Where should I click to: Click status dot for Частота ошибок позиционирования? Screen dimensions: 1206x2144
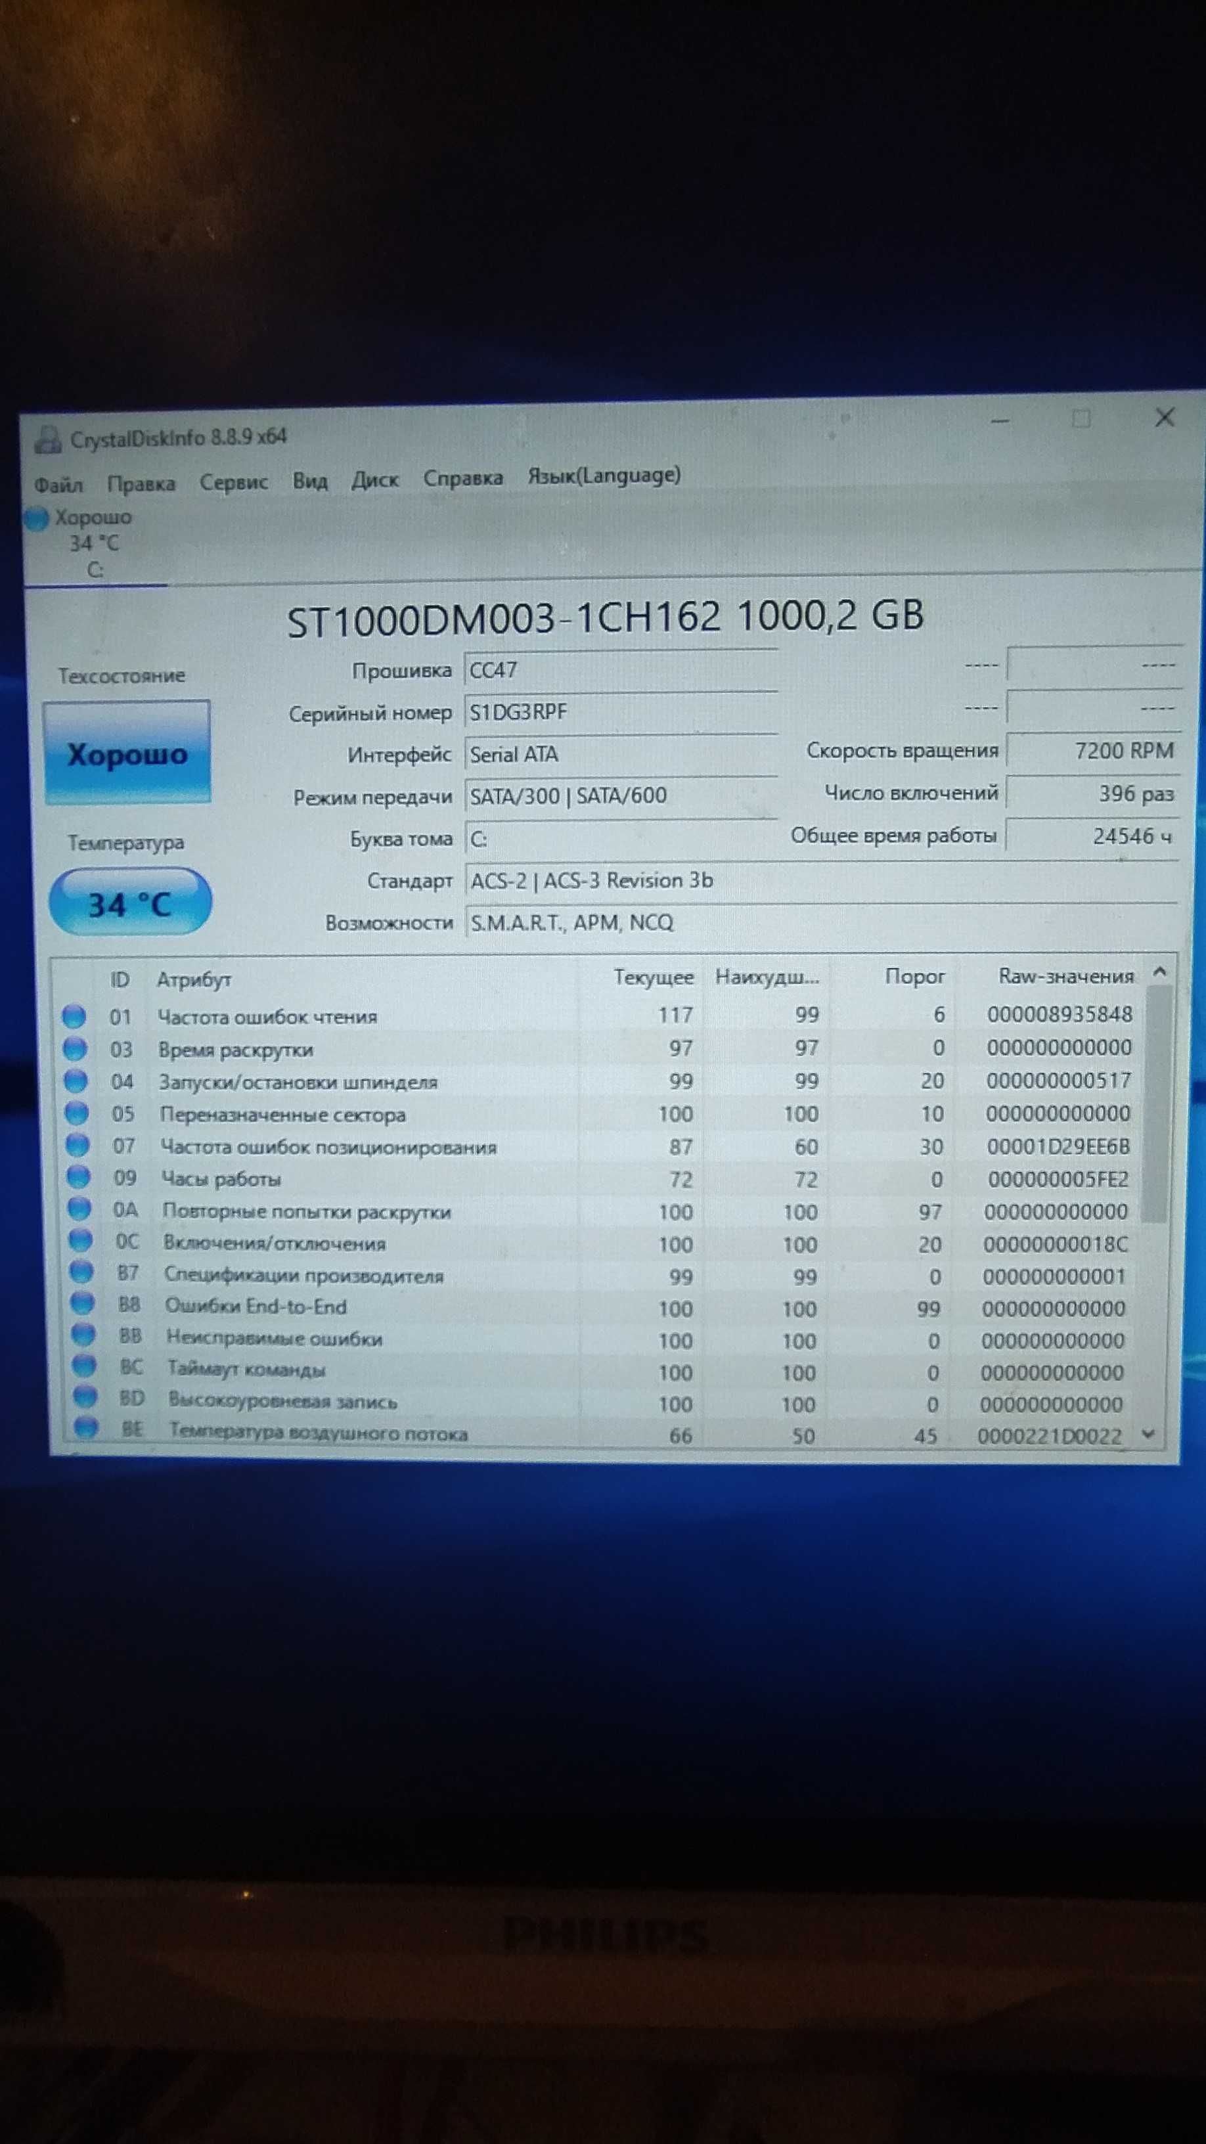click(x=78, y=1146)
